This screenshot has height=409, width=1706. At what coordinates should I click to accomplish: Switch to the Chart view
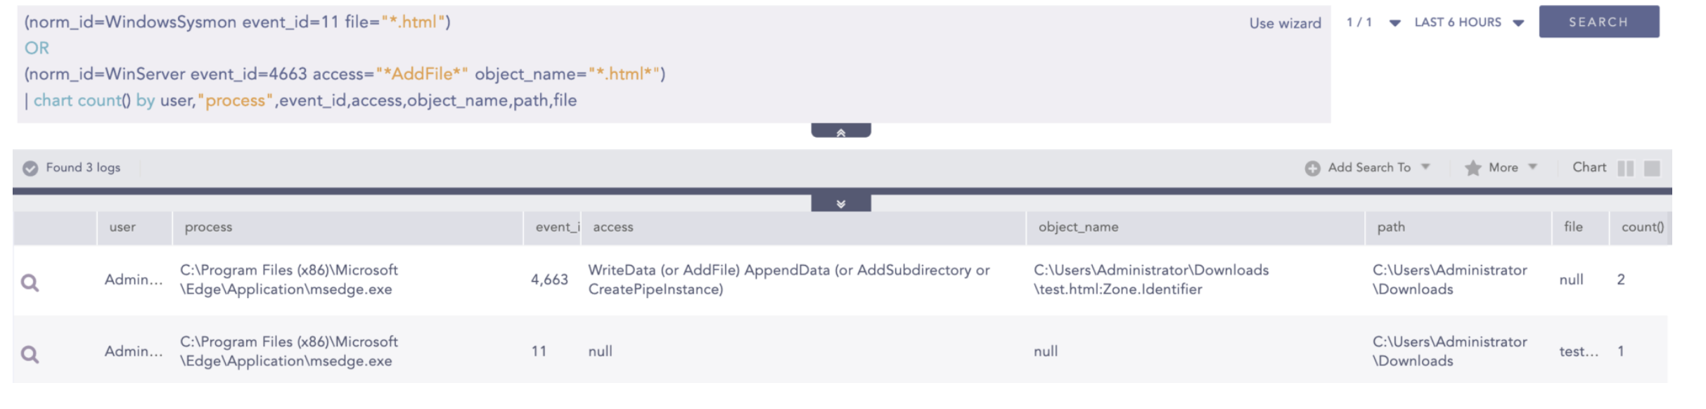1589,167
